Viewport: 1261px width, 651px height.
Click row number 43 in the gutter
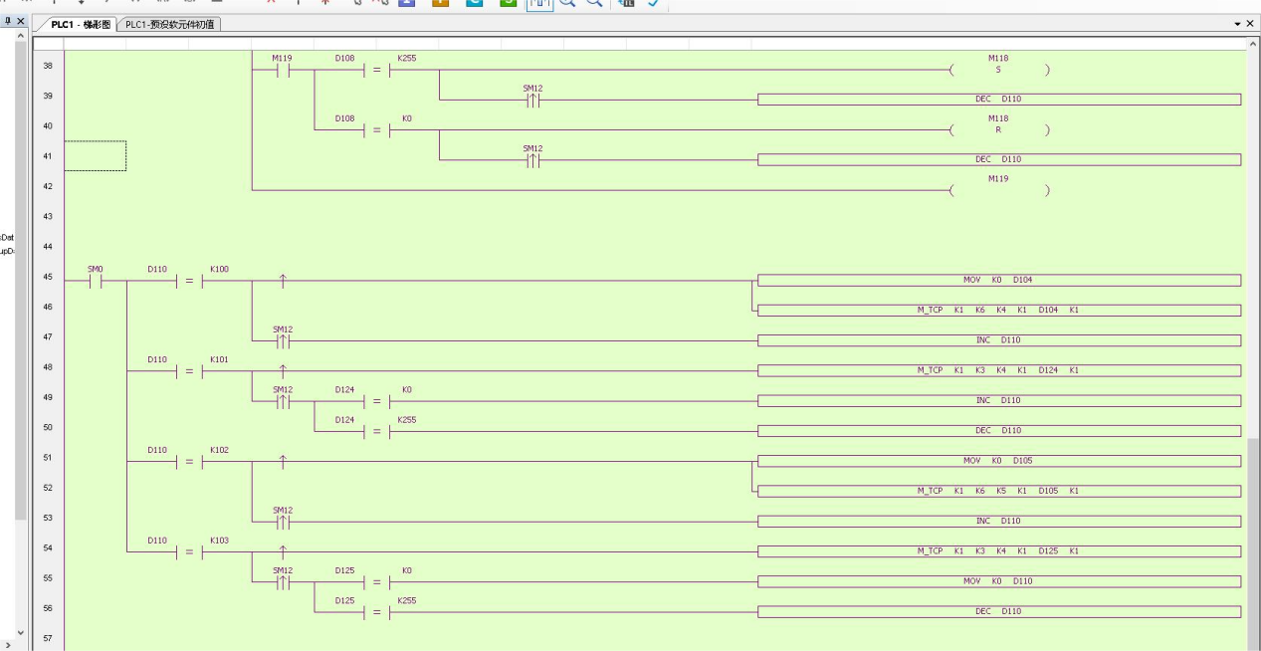pos(48,216)
